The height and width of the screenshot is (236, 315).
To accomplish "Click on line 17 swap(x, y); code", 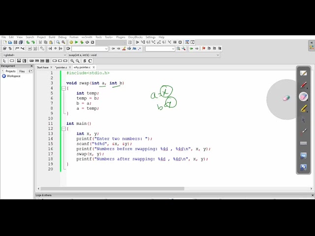I will (x=90, y=154).
